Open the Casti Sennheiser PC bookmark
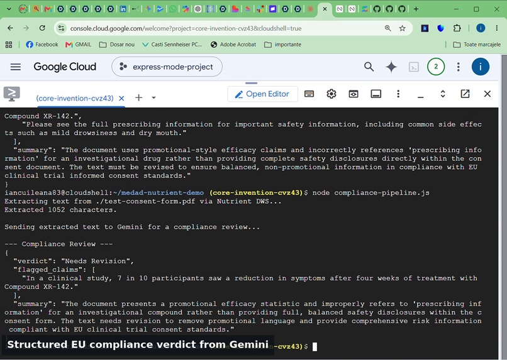This screenshot has width=507, height=360. pos(172,45)
